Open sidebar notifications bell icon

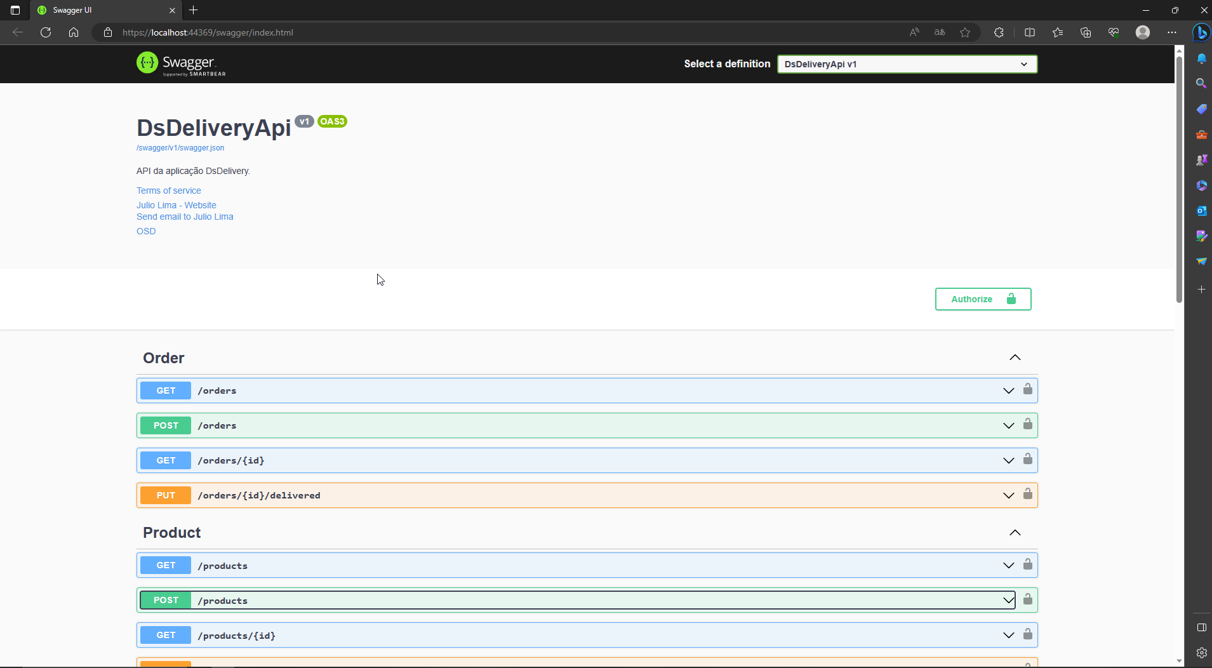point(1201,58)
